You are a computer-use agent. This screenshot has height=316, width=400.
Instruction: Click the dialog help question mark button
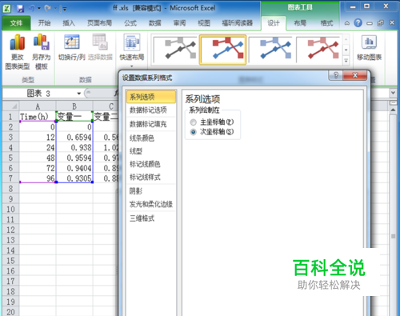(336, 75)
